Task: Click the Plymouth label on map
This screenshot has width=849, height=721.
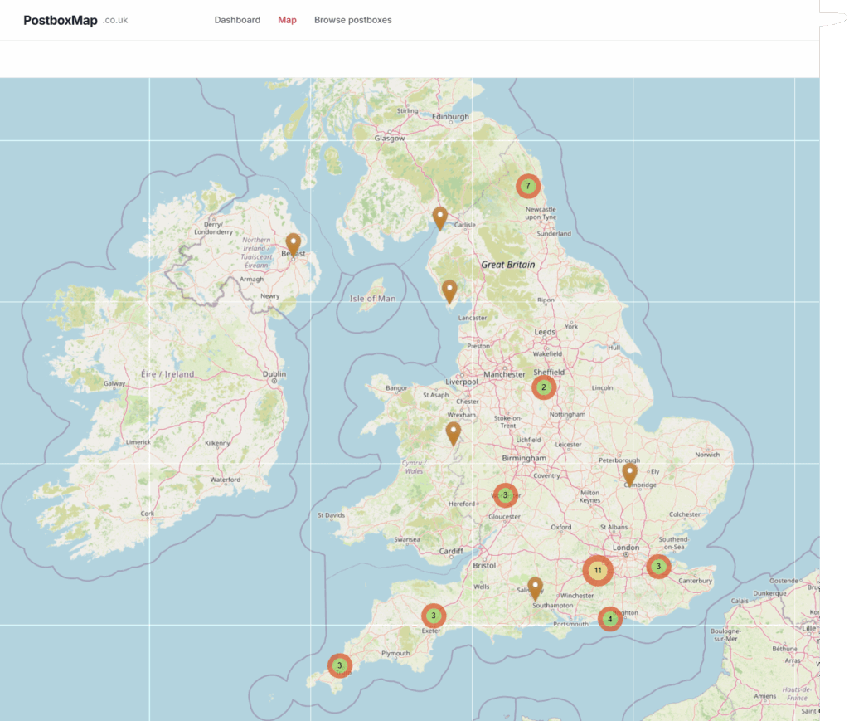Action: coord(395,653)
